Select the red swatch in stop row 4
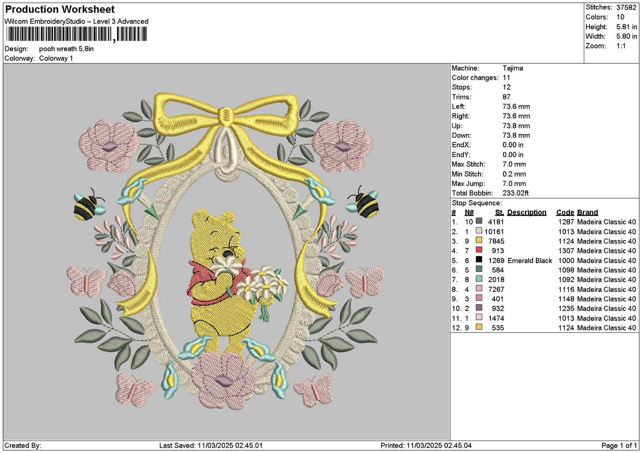 click(479, 250)
